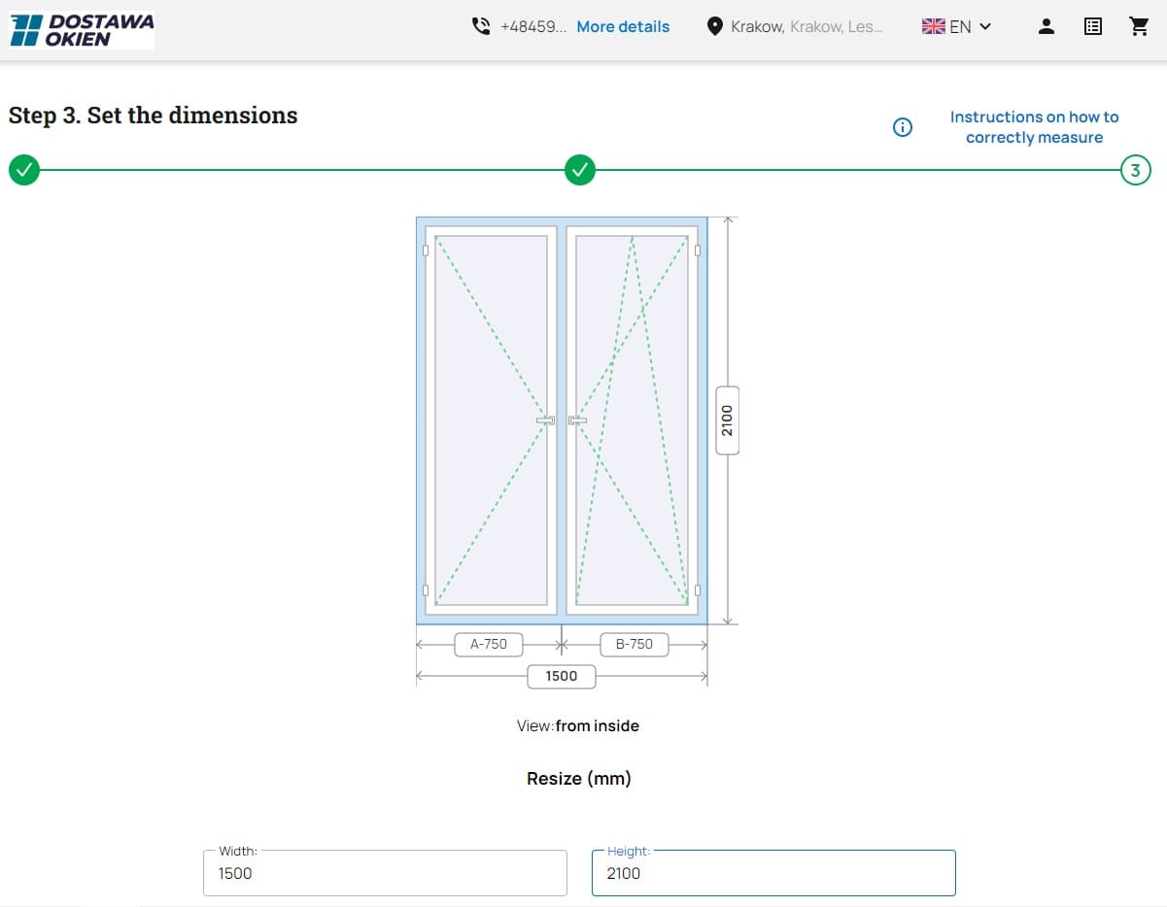Click the 2100 height dimension label
Viewport: 1167px width, 907px height.
[729, 420]
